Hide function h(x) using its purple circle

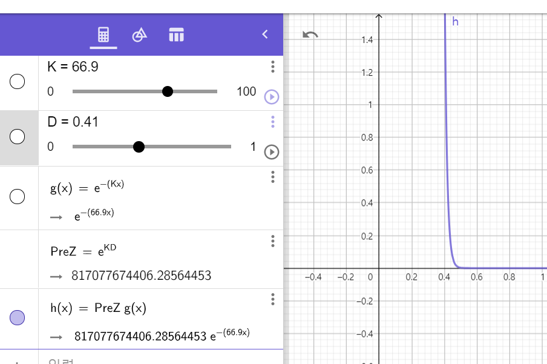click(17, 317)
